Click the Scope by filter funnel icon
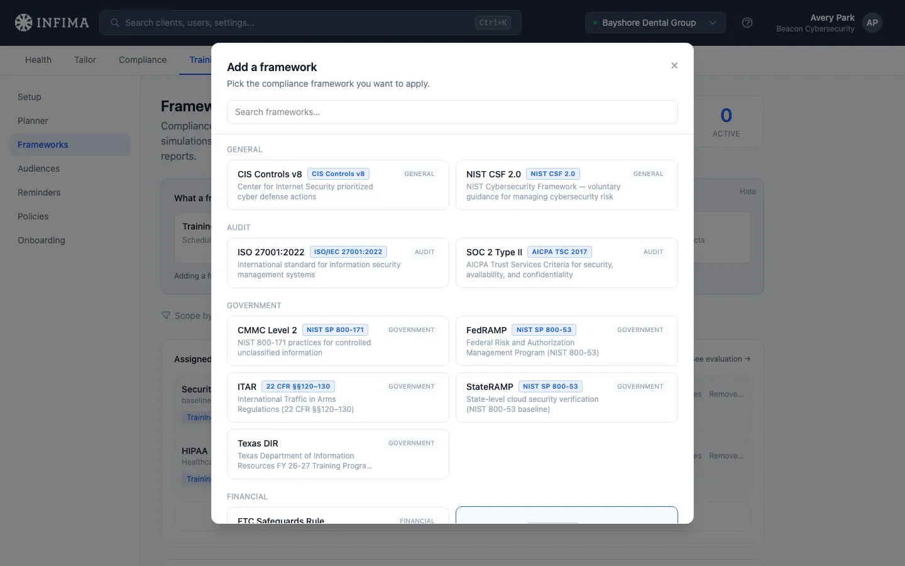The height and width of the screenshot is (566, 905). point(166,315)
